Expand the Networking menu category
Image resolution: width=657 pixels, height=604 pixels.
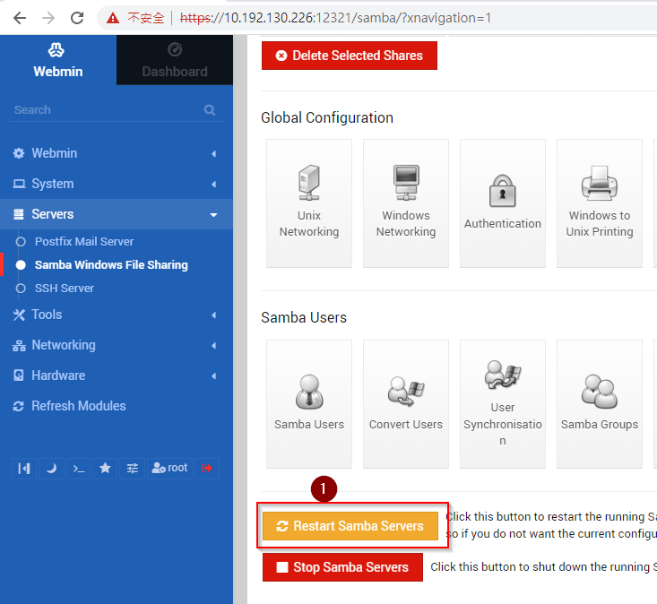[117, 345]
